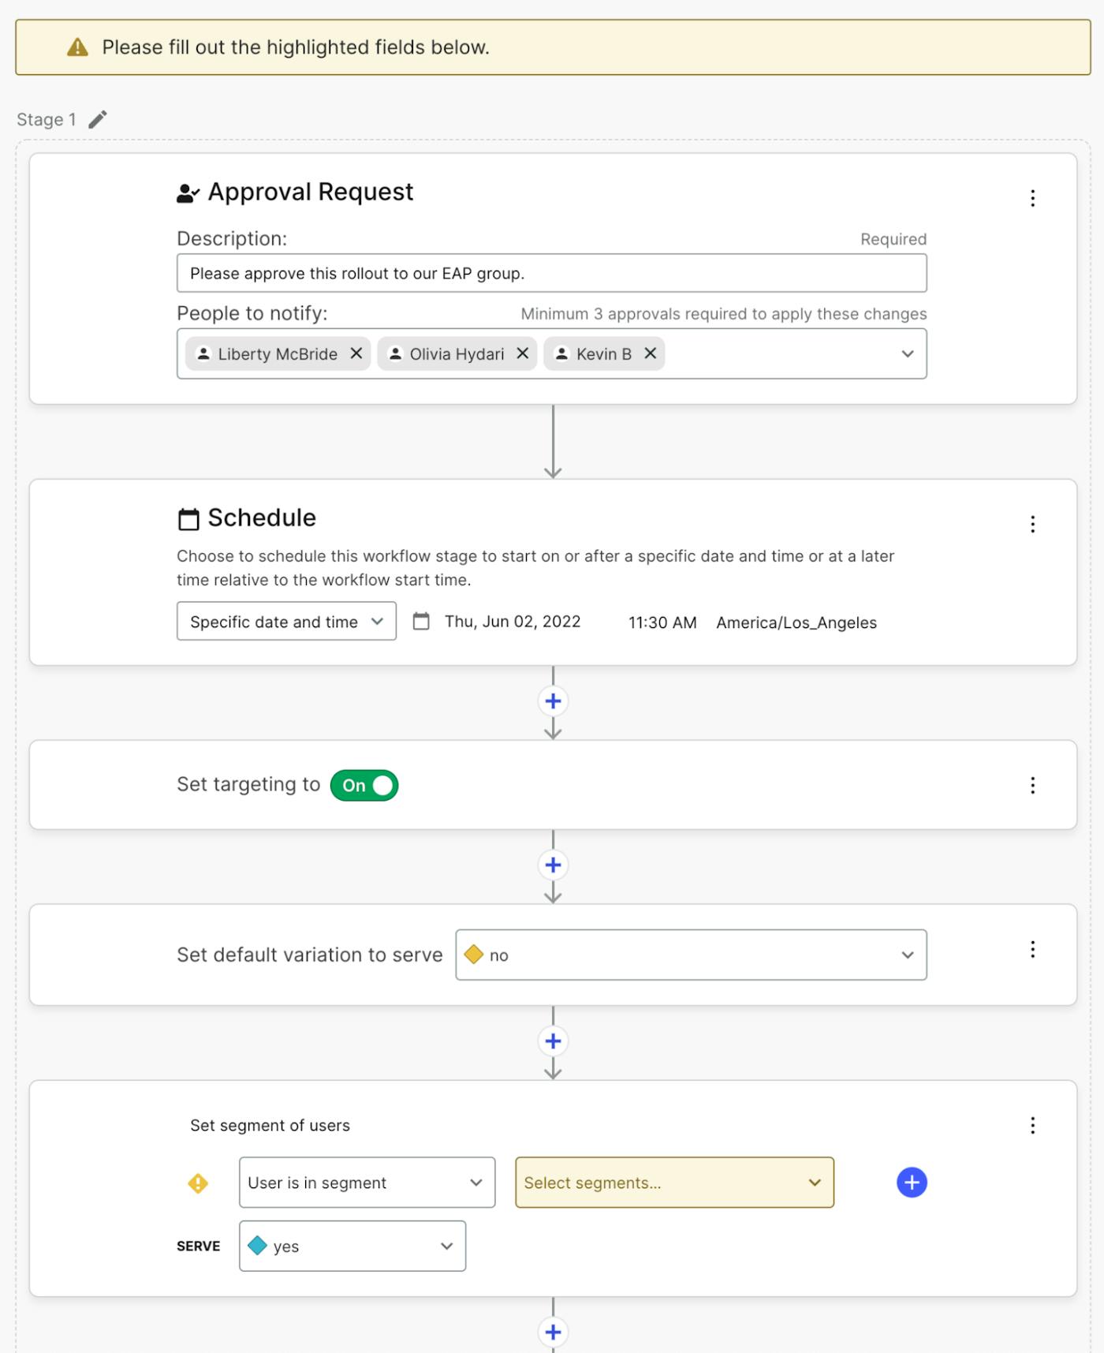Screen dimensions: 1104x1353
Task: Open the SERVE variation dropdown showing yes
Action: point(352,1246)
